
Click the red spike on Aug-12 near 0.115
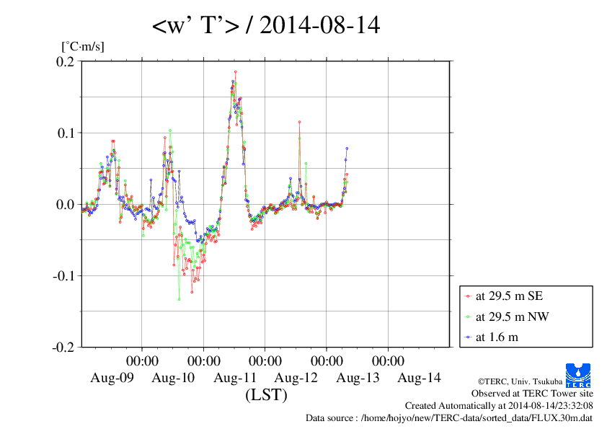299,122
